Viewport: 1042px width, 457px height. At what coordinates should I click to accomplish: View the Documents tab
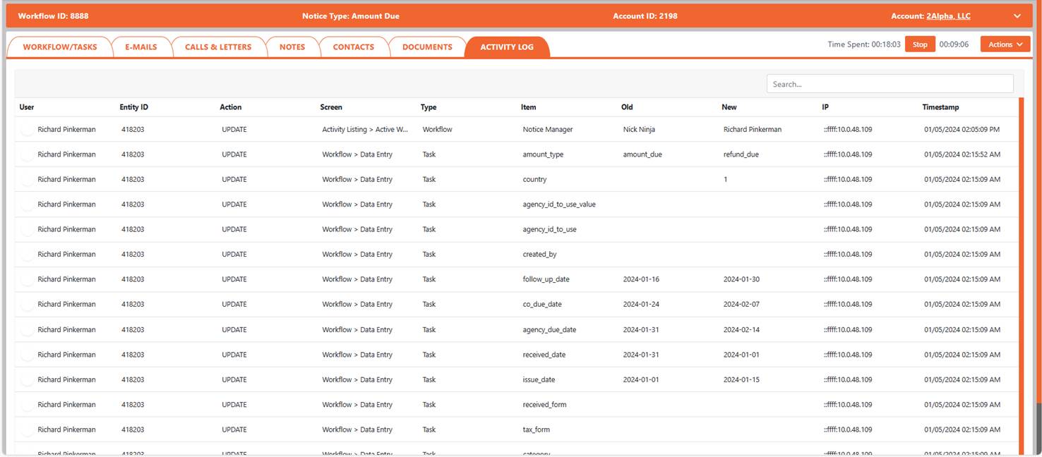[x=427, y=47]
